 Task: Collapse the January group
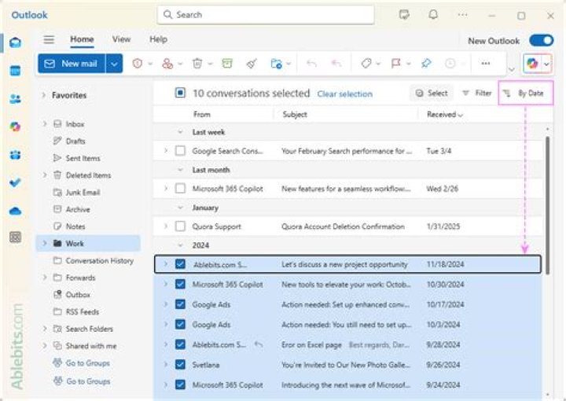pyautogui.click(x=180, y=208)
